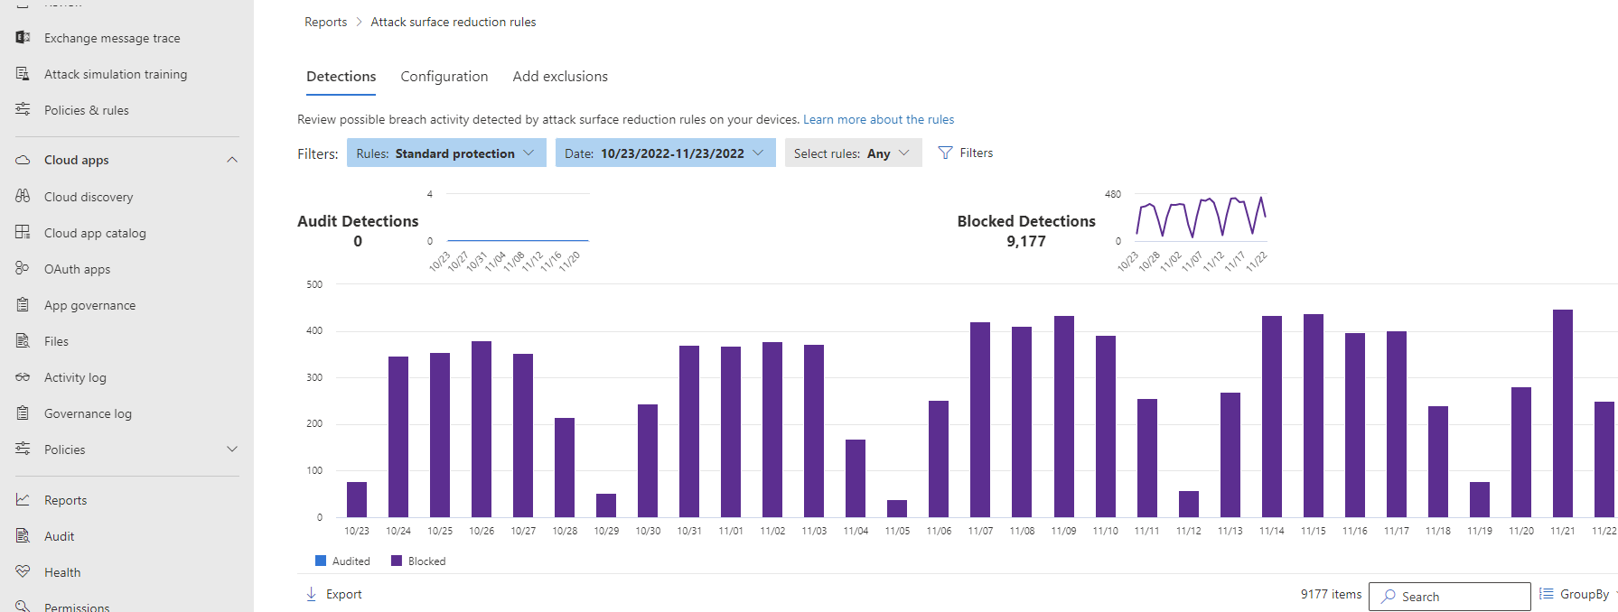Toggle the Audited legend series
This screenshot has width=1618, height=612.
342,561
